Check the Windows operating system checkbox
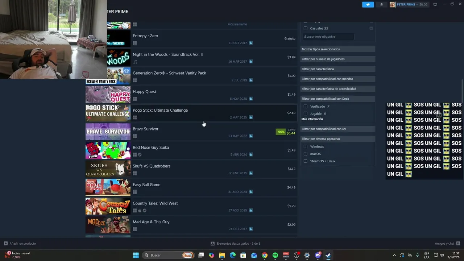 click(305, 146)
